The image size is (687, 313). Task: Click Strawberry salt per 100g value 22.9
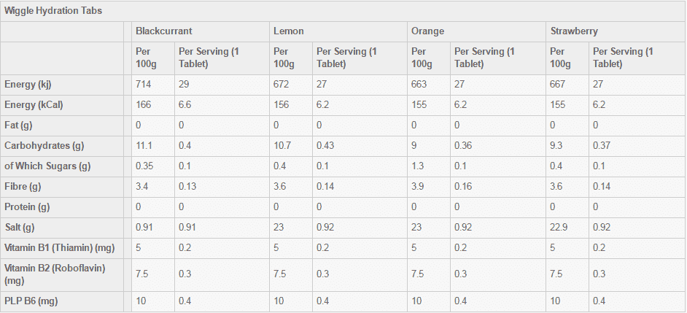click(559, 227)
